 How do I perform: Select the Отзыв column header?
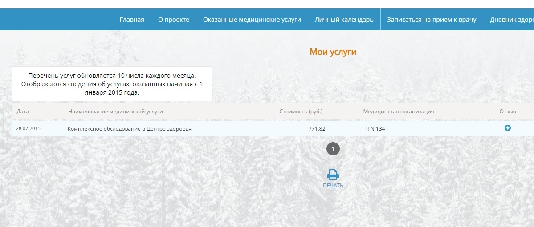pos(507,112)
